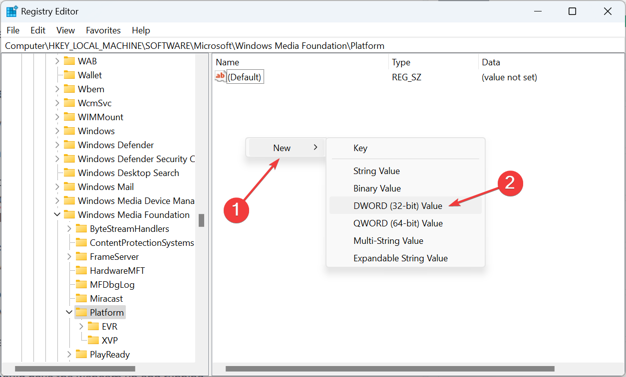Click the WAB folder icon
This screenshot has height=377, width=626.
tap(69, 61)
